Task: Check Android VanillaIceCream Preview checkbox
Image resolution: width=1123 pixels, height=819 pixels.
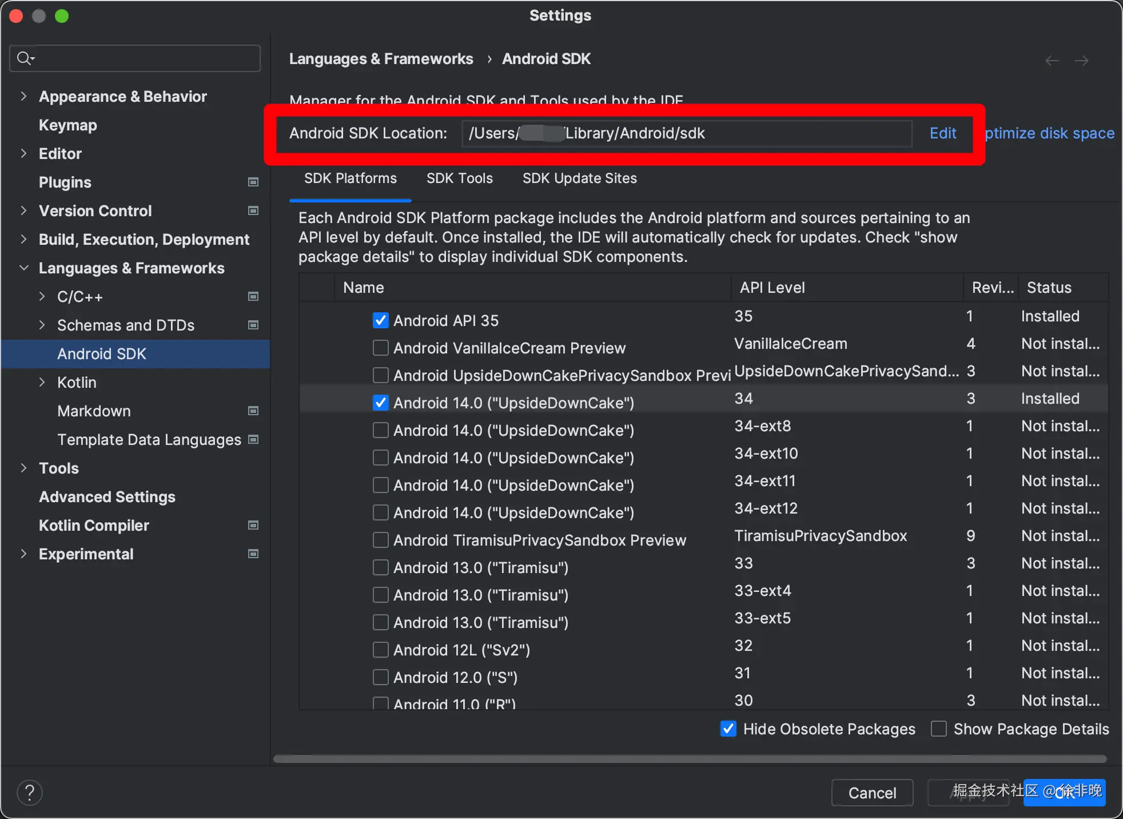Action: 380,348
